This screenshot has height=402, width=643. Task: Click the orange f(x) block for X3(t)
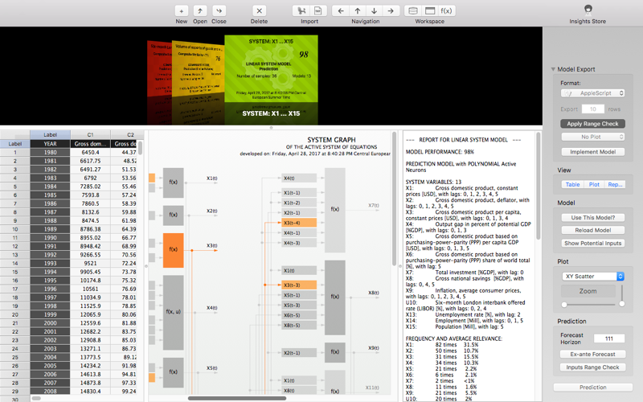[173, 250]
